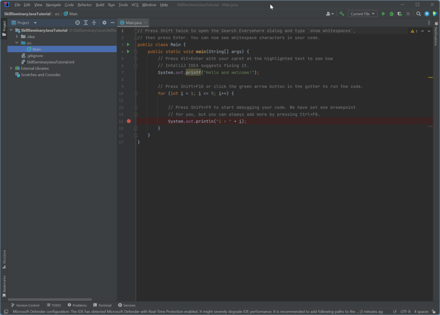Image resolution: width=440 pixels, height=315 pixels.
Task: Fold the comment block starting at line 12
Action: pyautogui.click(x=136, y=107)
